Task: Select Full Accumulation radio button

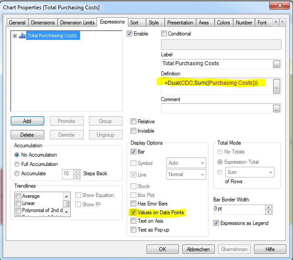Action: [17, 164]
